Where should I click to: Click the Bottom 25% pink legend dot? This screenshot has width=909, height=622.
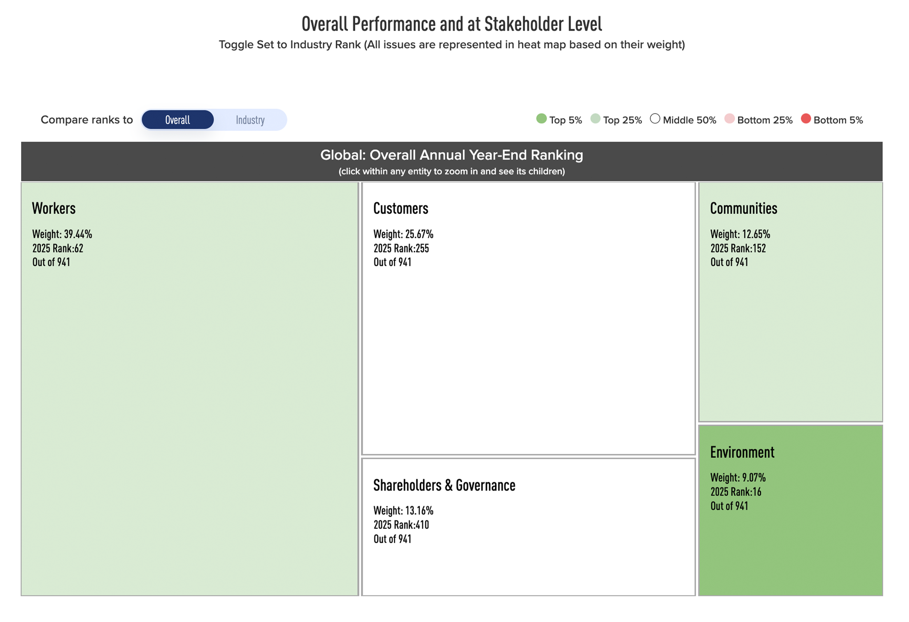pos(729,119)
